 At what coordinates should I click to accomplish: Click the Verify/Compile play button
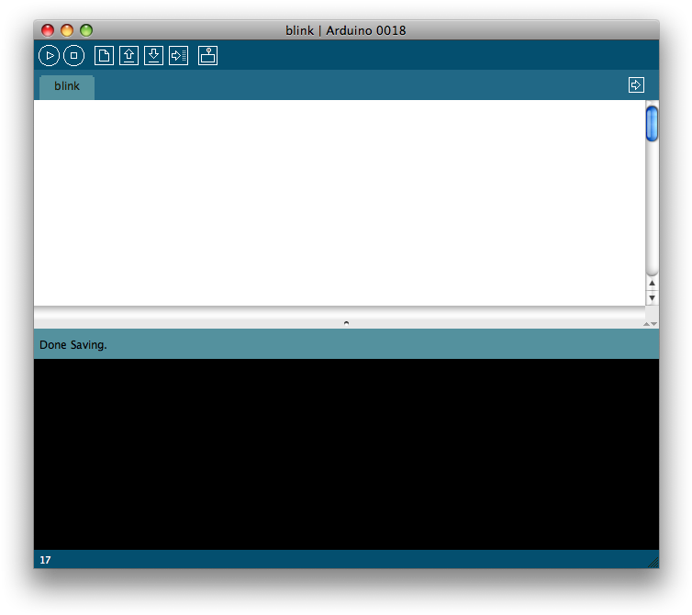point(49,56)
